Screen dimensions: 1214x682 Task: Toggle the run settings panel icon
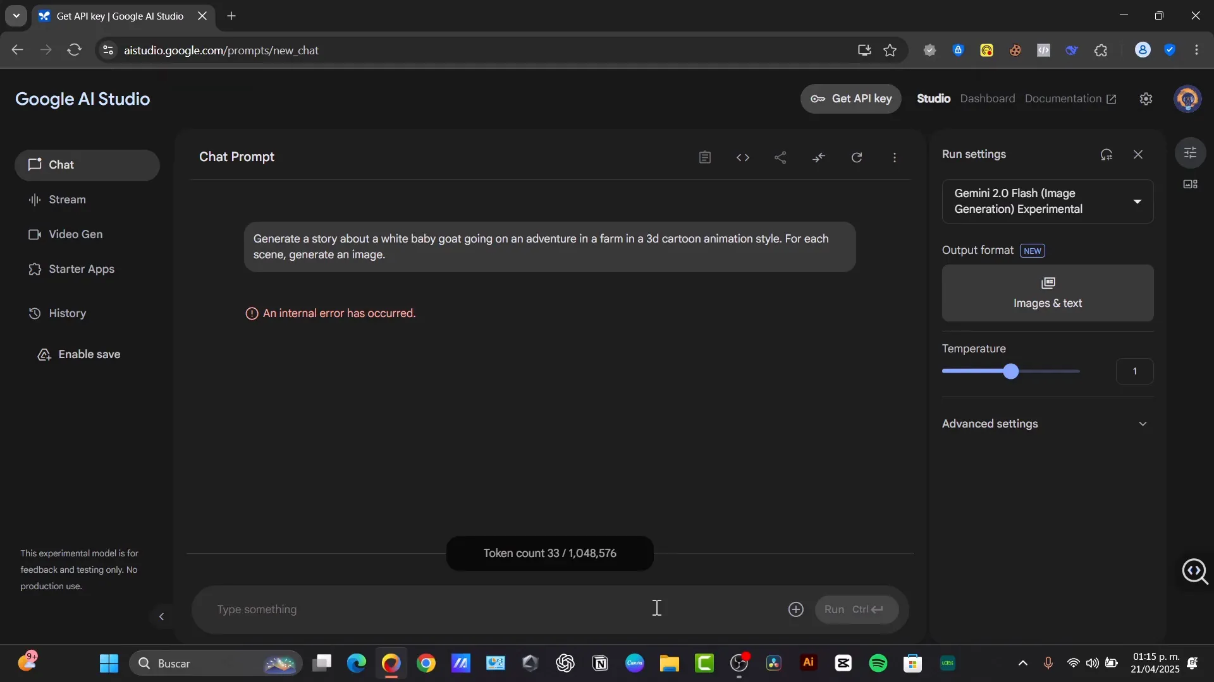(1191, 152)
